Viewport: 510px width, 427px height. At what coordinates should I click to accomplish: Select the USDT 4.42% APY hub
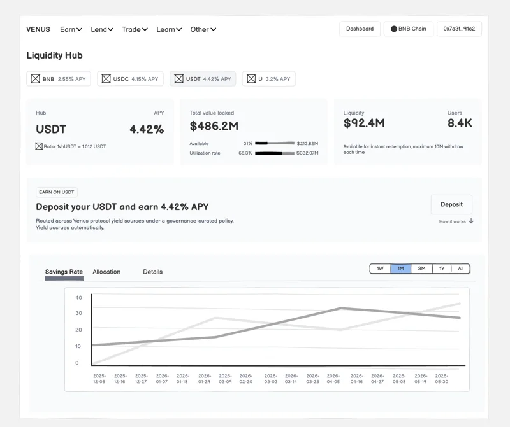pyautogui.click(x=203, y=78)
